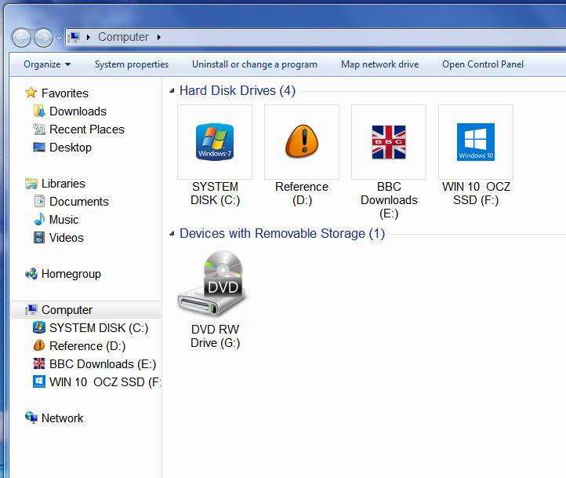The image size is (566, 478).
Task: Click the 'Favorites' heading text
Action: click(x=64, y=93)
